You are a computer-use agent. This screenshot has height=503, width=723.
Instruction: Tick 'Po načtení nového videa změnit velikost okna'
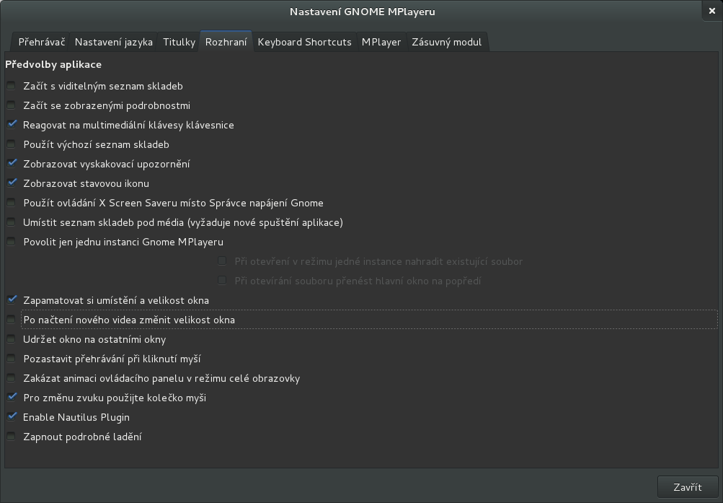click(x=11, y=319)
